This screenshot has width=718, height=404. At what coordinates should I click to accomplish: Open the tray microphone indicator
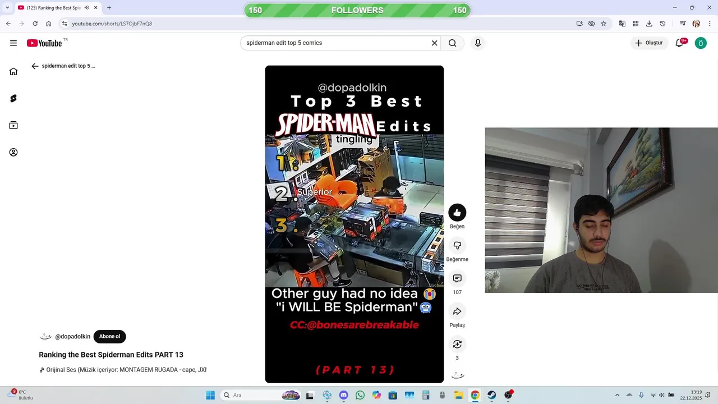point(641,395)
